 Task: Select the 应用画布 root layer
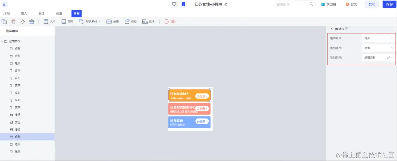coord(15,41)
